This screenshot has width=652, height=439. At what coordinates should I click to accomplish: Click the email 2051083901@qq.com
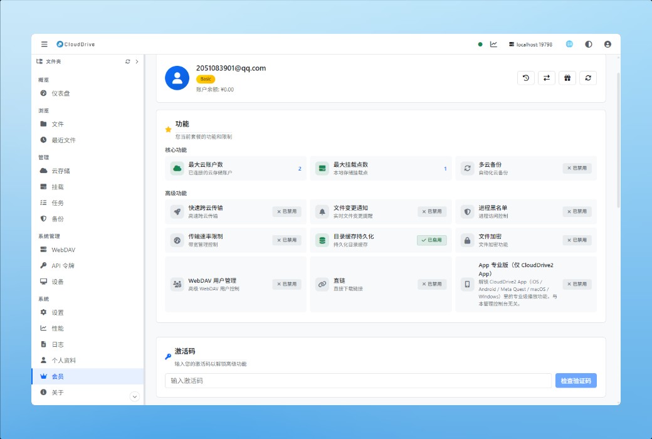coord(231,68)
